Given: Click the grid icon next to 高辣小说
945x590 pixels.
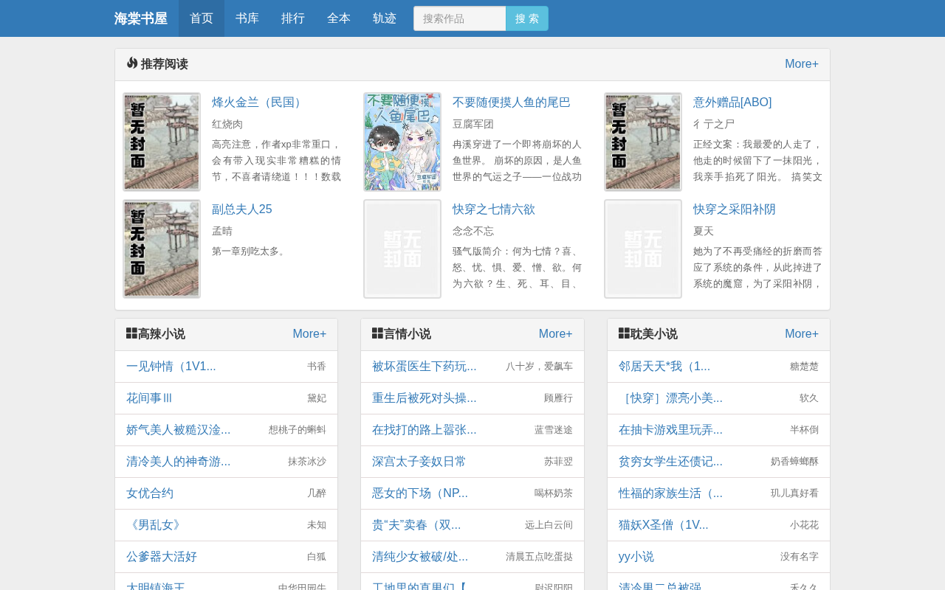Looking at the screenshot, I should [x=131, y=333].
